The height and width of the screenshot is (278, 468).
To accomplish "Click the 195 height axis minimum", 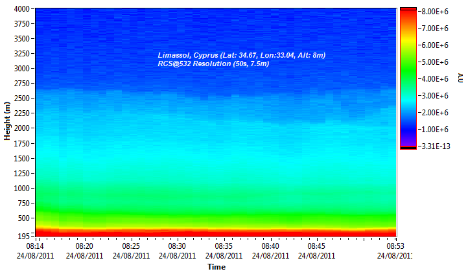I will [x=23, y=236].
